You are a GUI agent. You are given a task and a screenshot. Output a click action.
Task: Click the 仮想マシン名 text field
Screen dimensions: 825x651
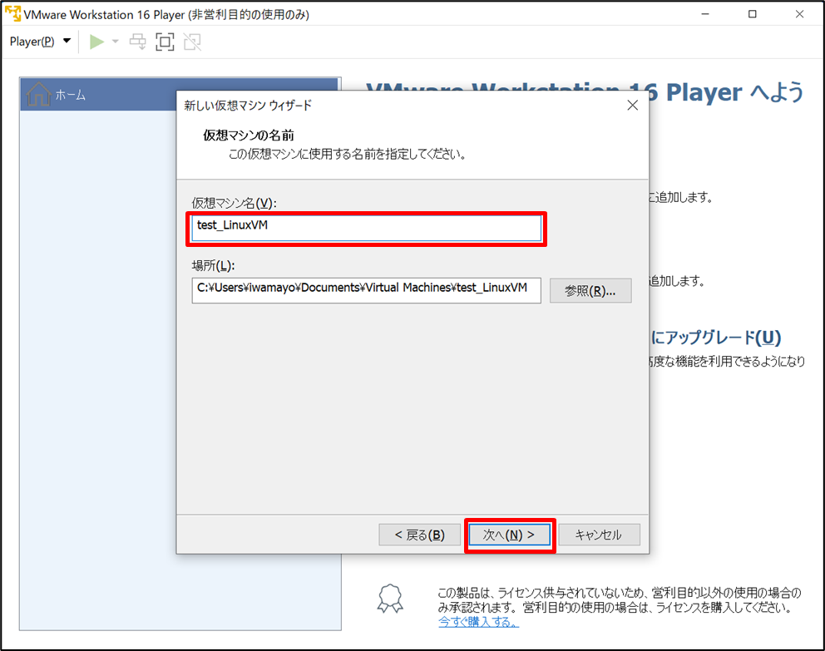click(366, 228)
